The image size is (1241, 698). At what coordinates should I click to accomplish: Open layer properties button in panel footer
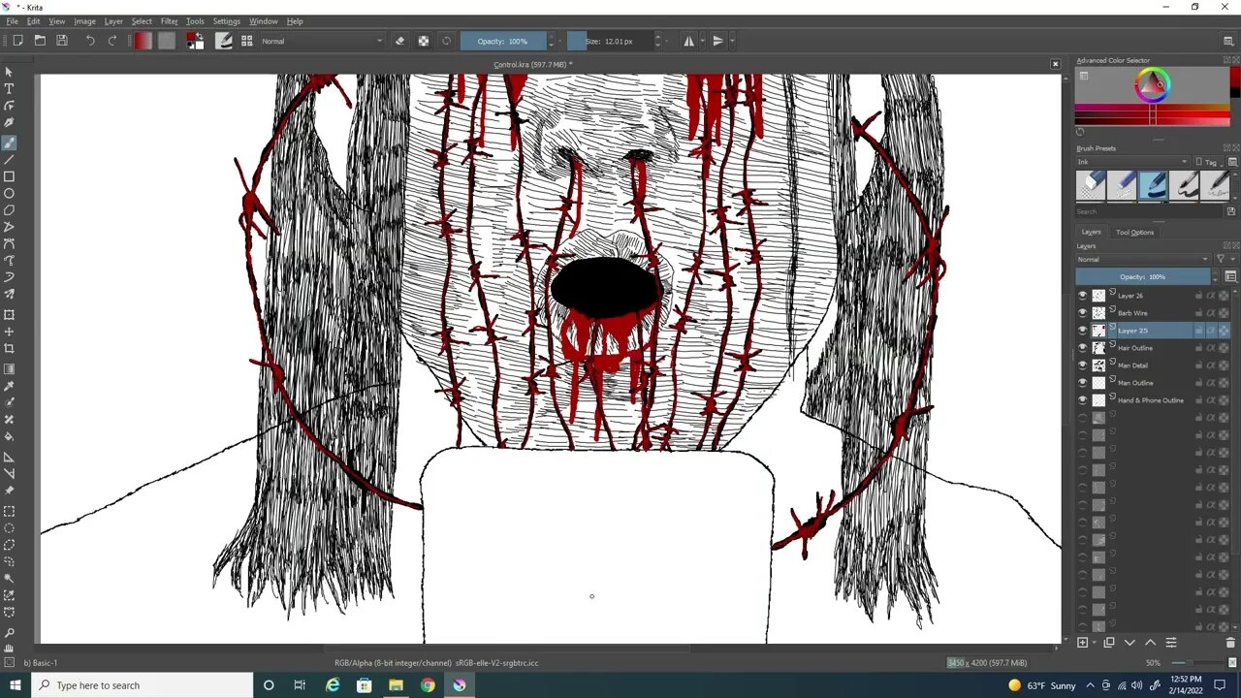coord(1170,643)
